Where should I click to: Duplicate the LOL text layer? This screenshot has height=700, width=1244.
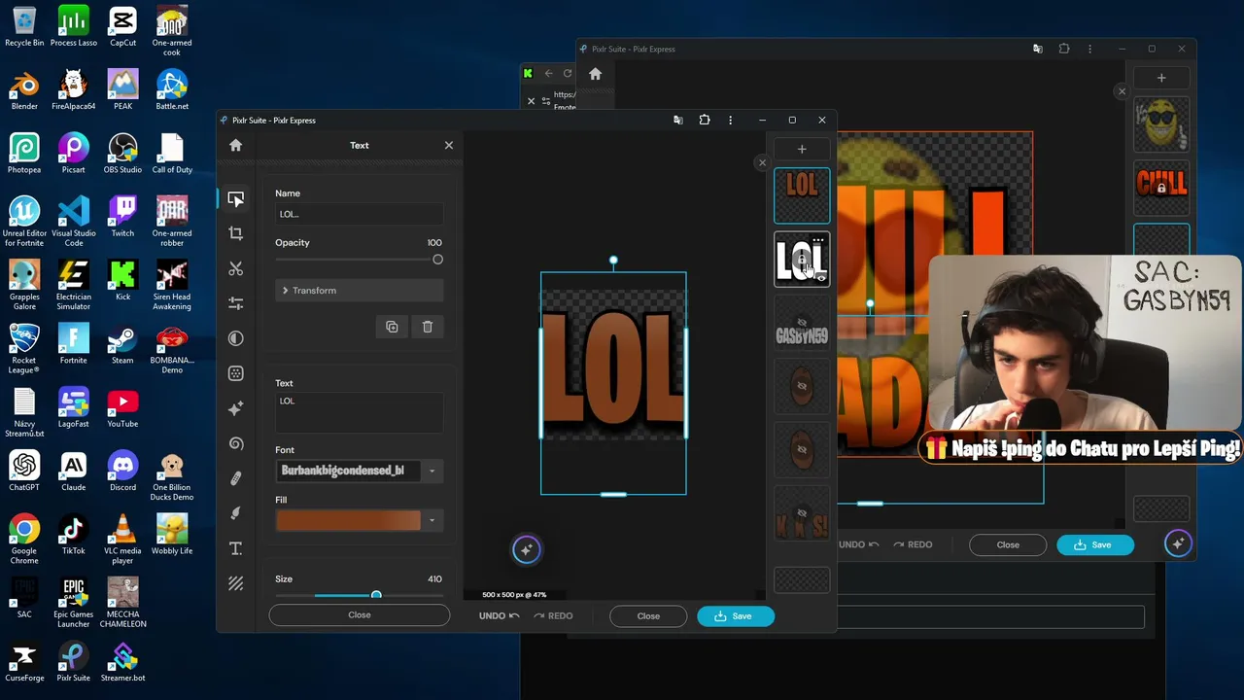tap(392, 327)
